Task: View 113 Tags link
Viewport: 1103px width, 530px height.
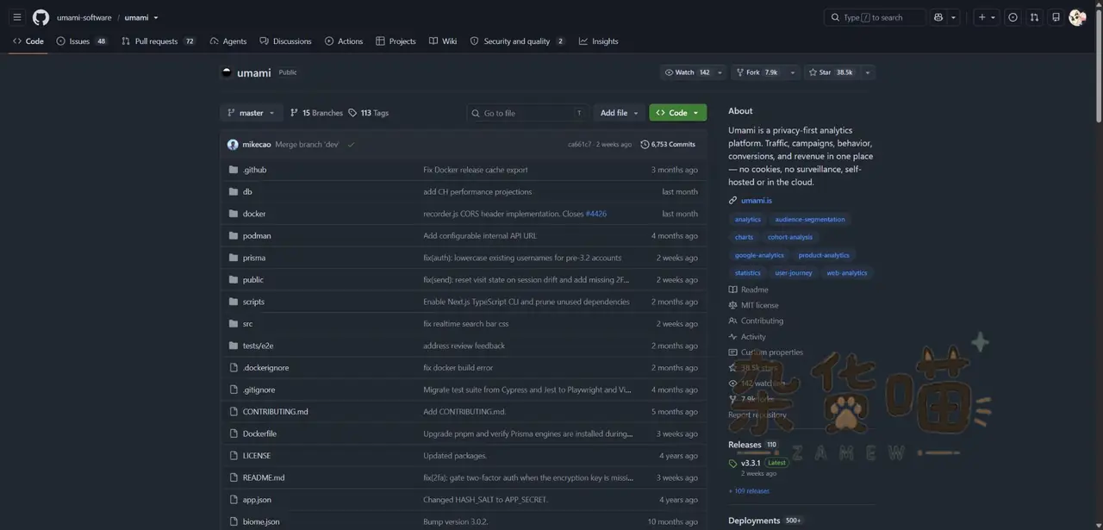Action: coord(368,113)
